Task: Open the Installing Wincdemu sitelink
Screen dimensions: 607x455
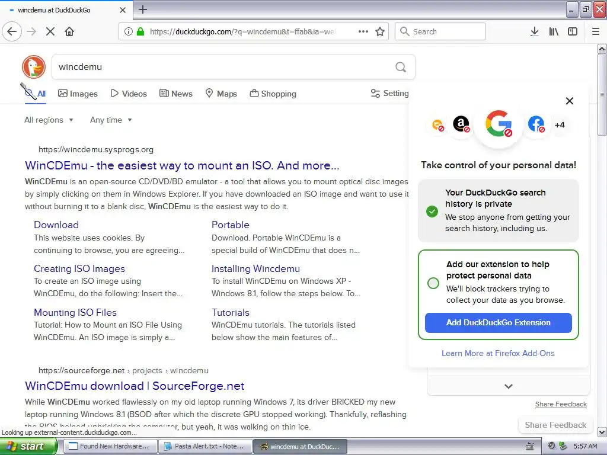Action: (255, 268)
